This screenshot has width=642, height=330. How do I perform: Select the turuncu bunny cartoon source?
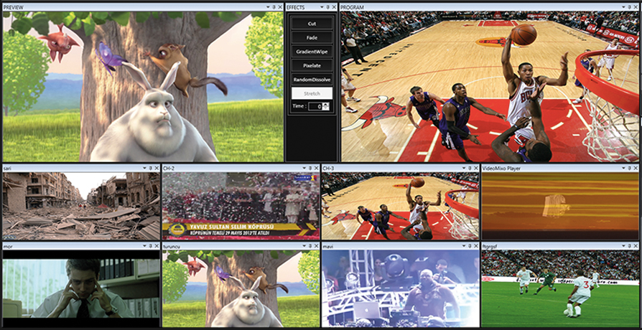241,288
